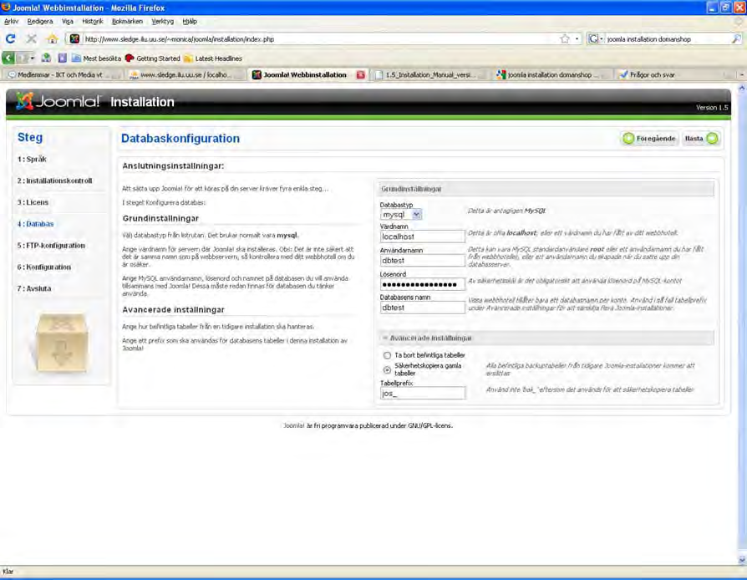Open the Arkiv menu
The width and height of the screenshot is (747, 580).
[x=11, y=22]
